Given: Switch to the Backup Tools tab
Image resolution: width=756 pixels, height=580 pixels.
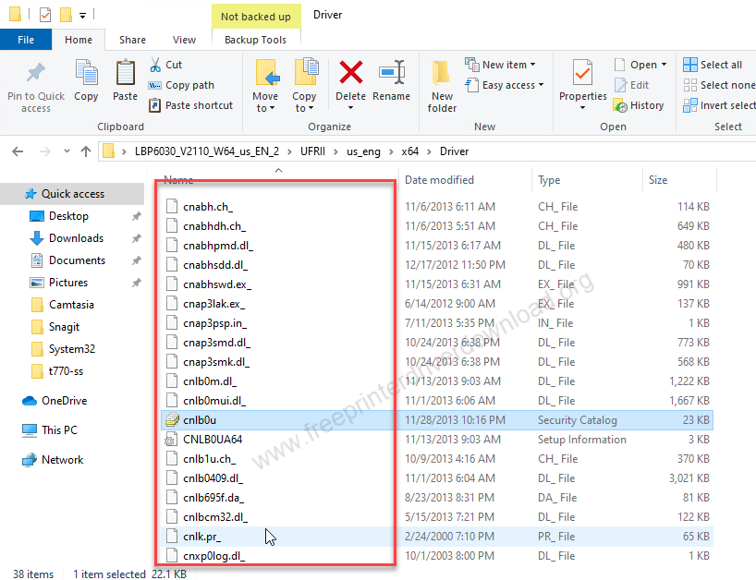Looking at the screenshot, I should click(255, 40).
